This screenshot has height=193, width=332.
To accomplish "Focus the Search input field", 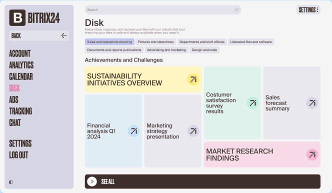I will 163,9.
